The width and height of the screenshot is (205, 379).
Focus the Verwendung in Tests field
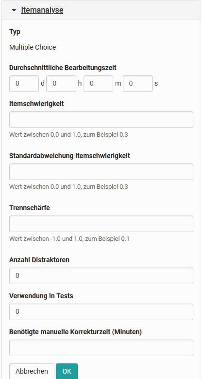tap(101, 312)
